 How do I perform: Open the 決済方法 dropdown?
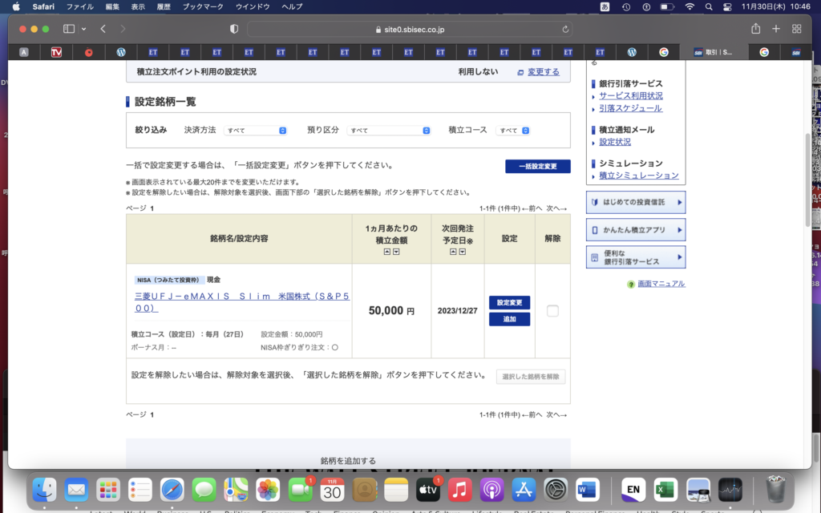tap(256, 130)
